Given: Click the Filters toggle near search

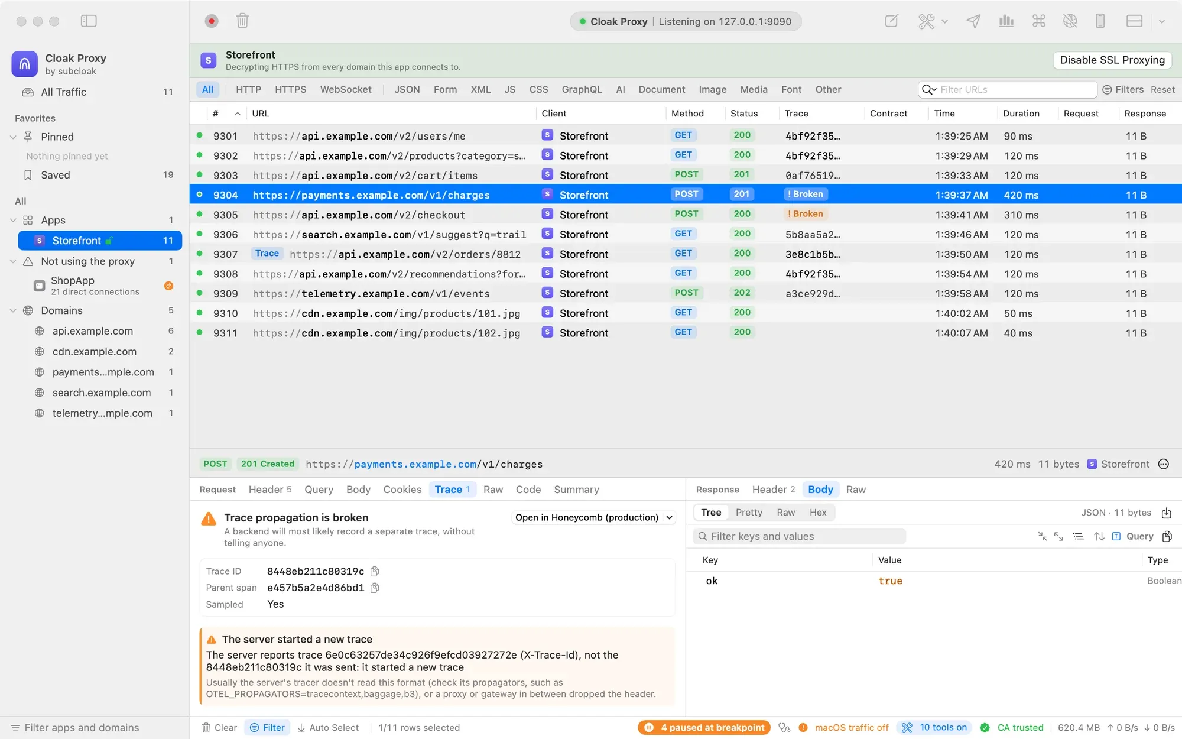Looking at the screenshot, I should 1123,90.
